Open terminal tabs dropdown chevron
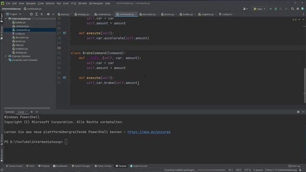The height and width of the screenshot is (172, 306). pyautogui.click(x=37, y=112)
